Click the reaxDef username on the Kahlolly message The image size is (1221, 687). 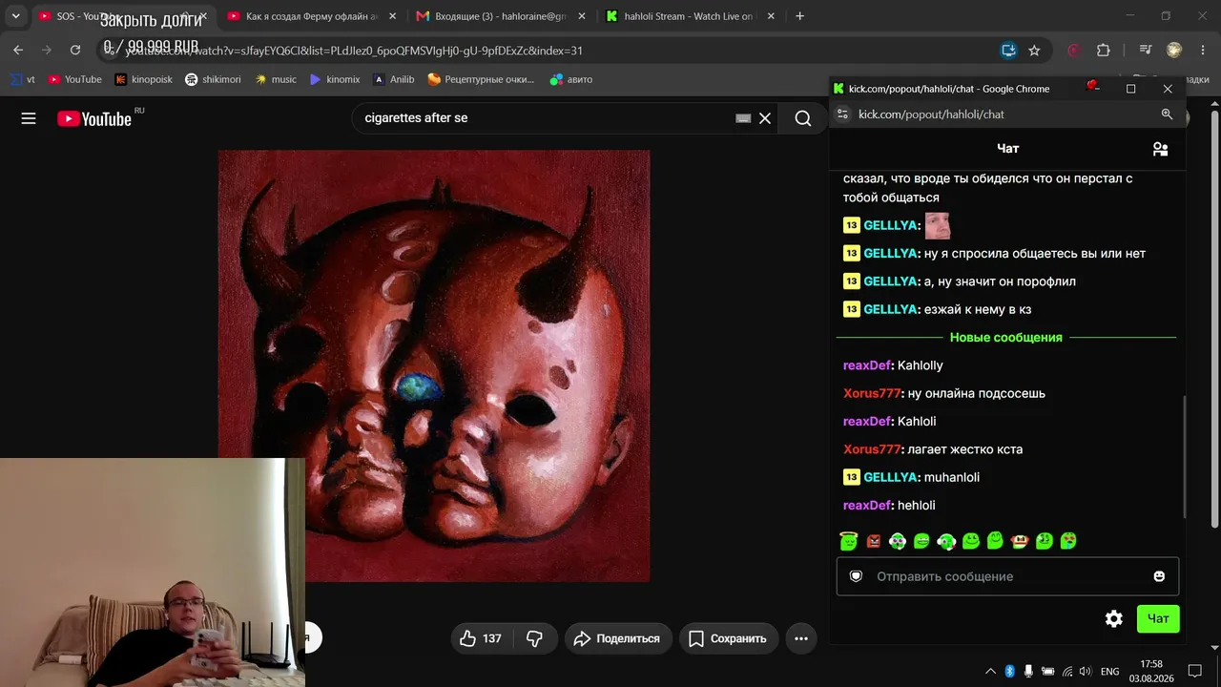click(x=867, y=365)
